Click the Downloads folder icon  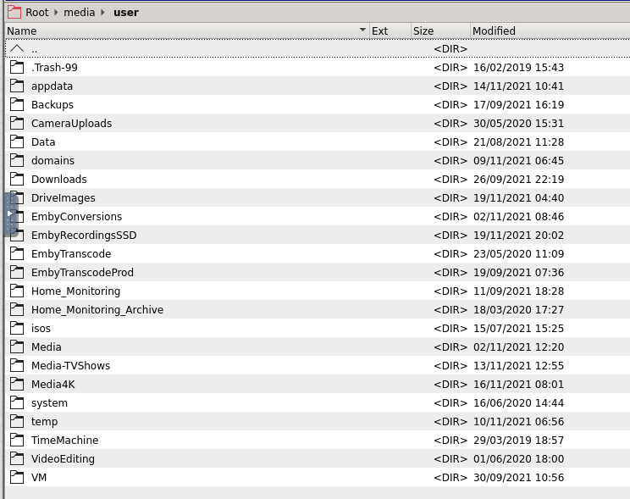pos(16,179)
